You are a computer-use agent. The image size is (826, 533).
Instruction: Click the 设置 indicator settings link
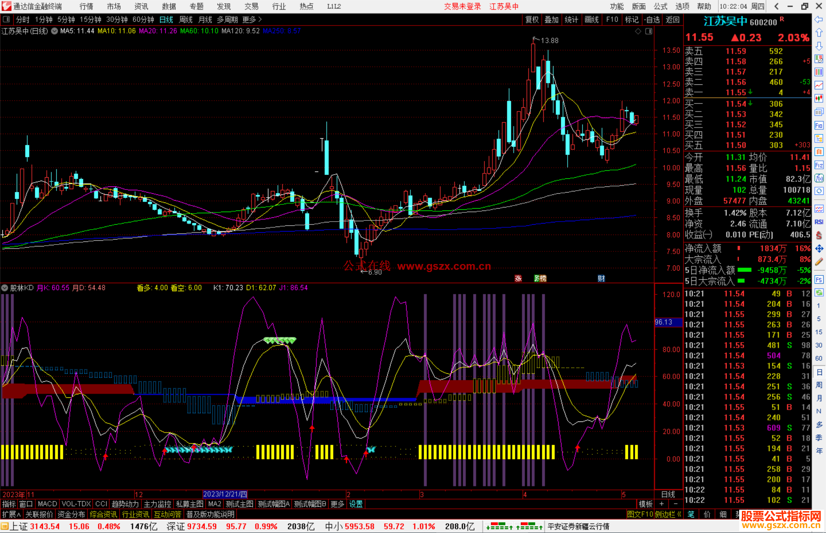tap(356, 504)
